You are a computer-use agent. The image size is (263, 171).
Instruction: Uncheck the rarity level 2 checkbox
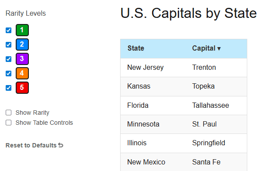9,45
